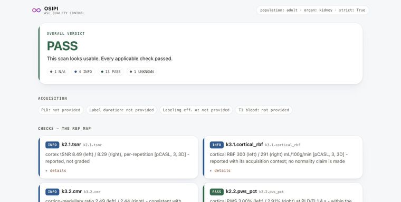Select the 4 INFO count chip
Screen dimensions: 401x202
(x=83, y=72)
